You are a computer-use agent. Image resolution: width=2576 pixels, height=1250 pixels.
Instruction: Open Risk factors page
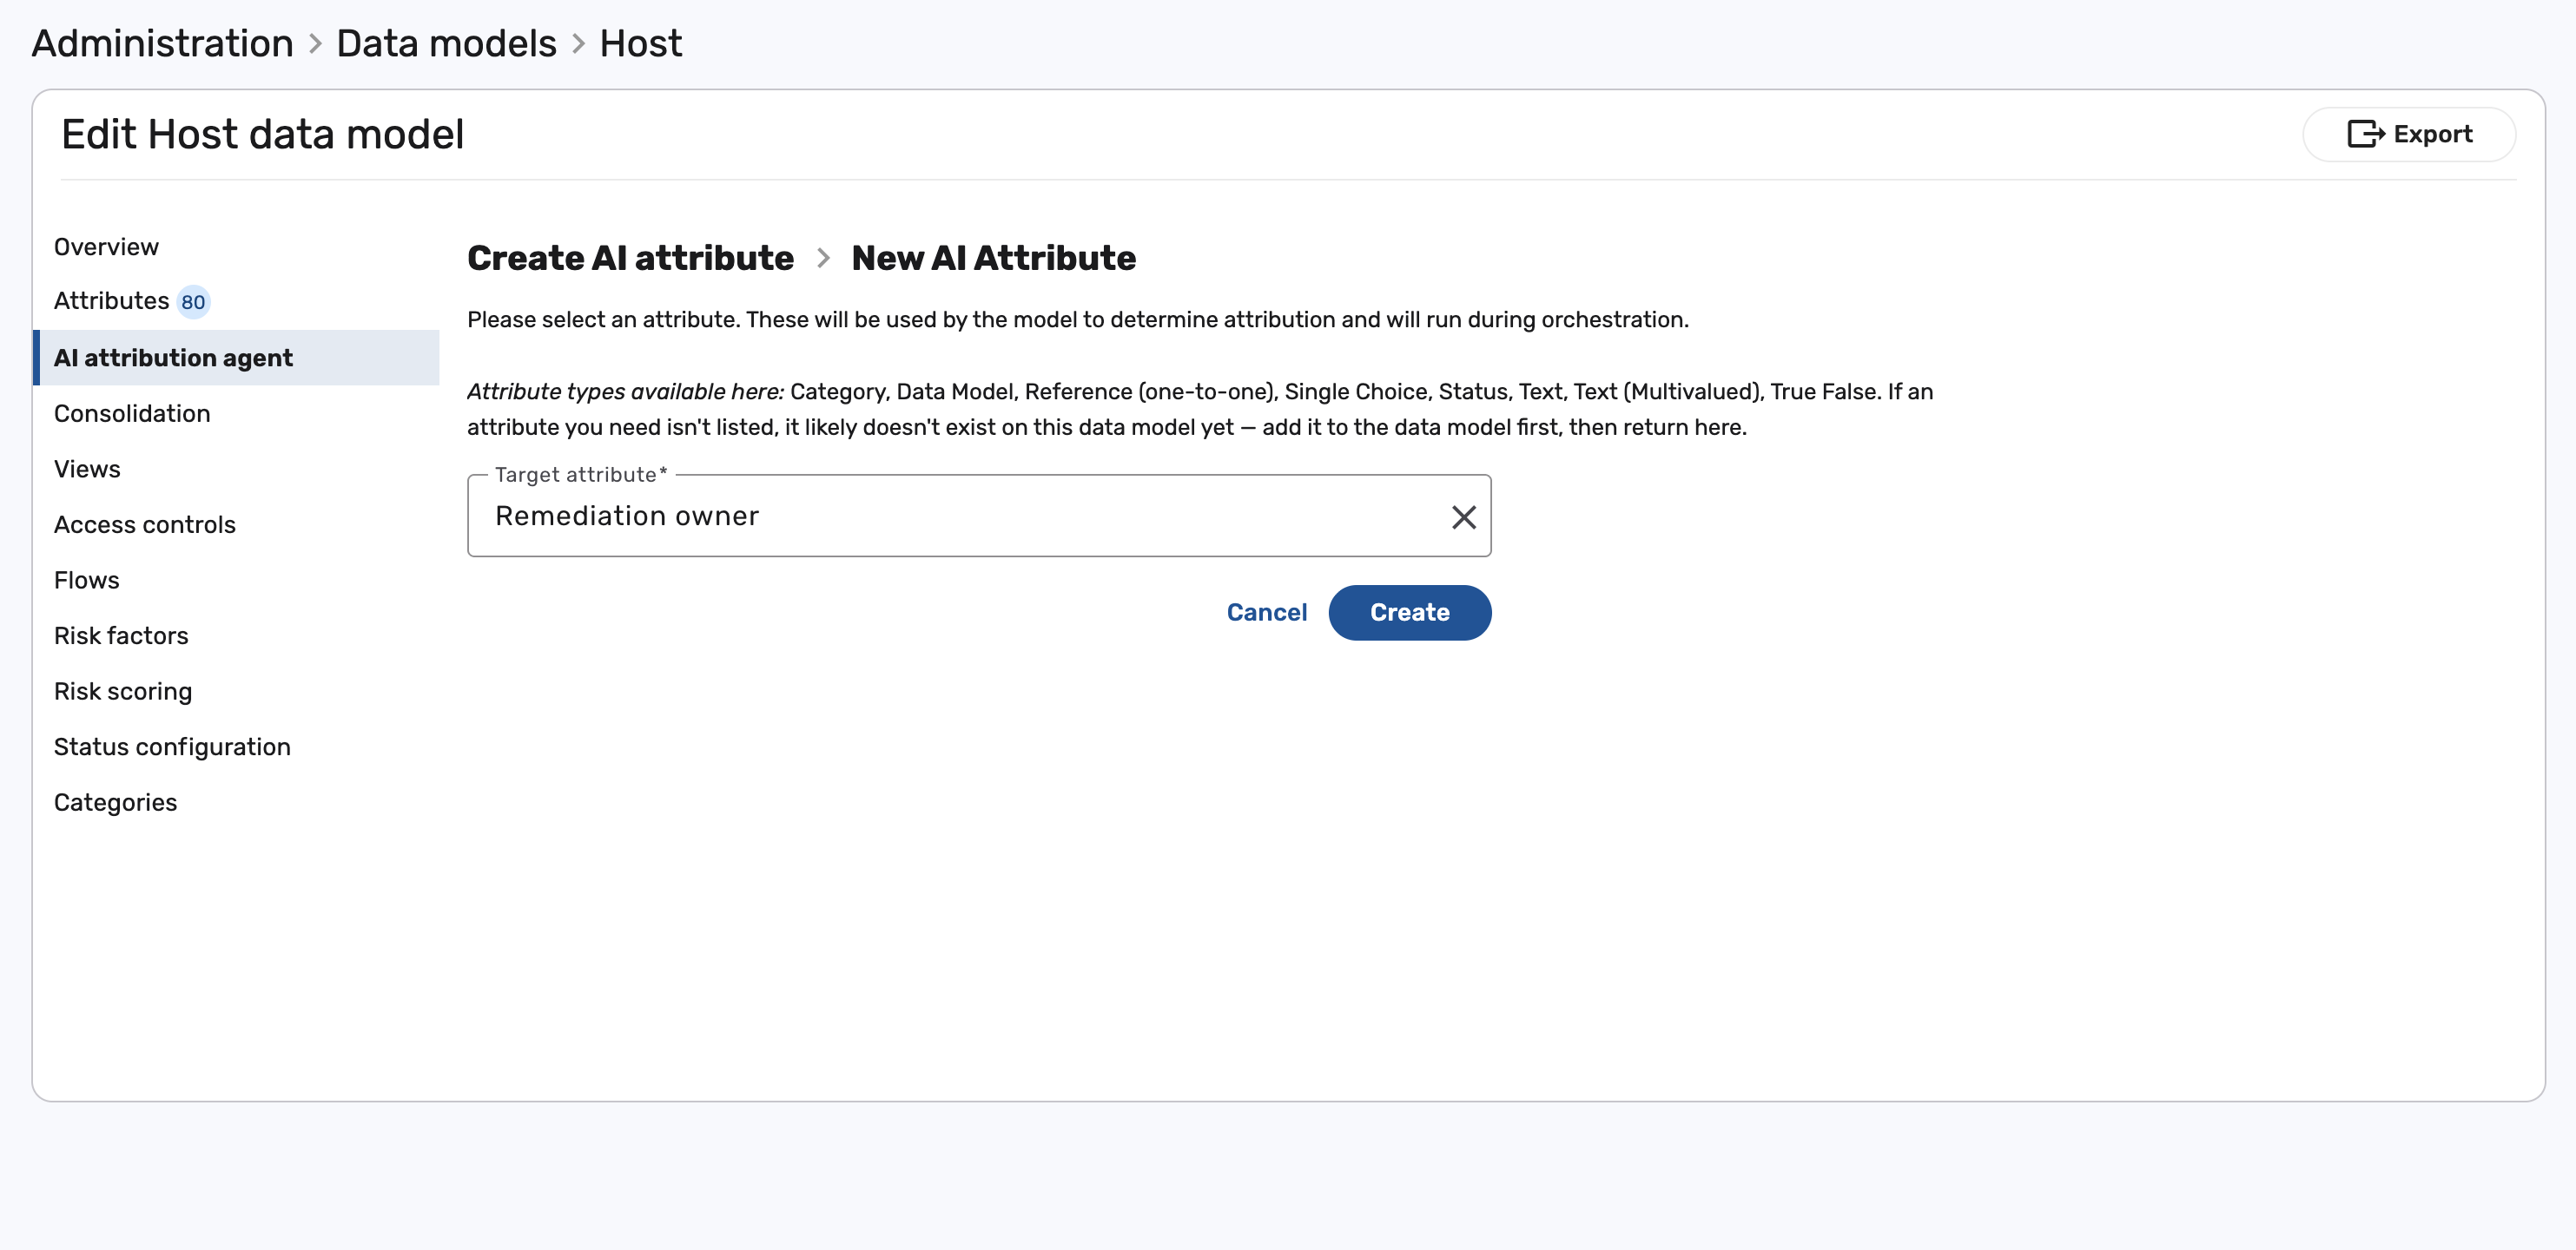click(x=121, y=635)
